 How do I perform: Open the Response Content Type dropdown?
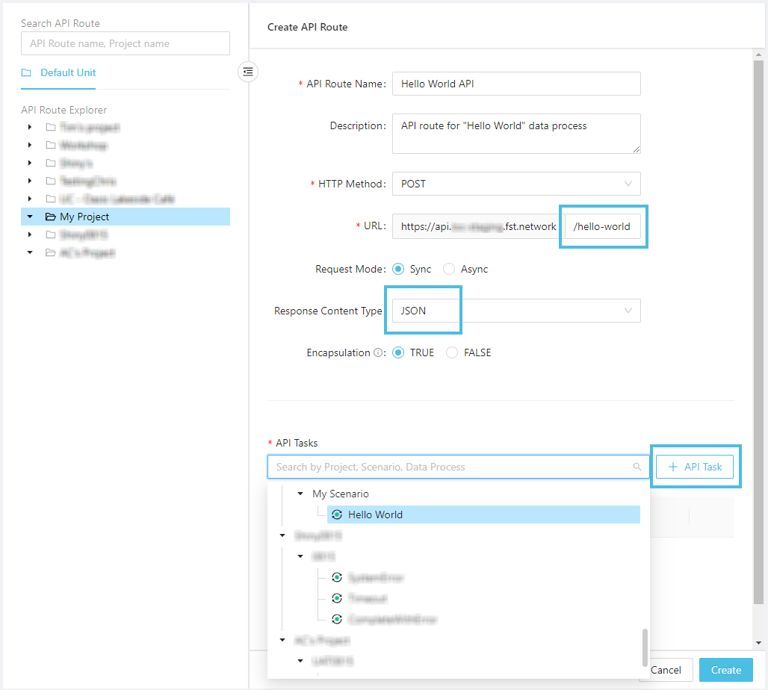[x=516, y=311]
